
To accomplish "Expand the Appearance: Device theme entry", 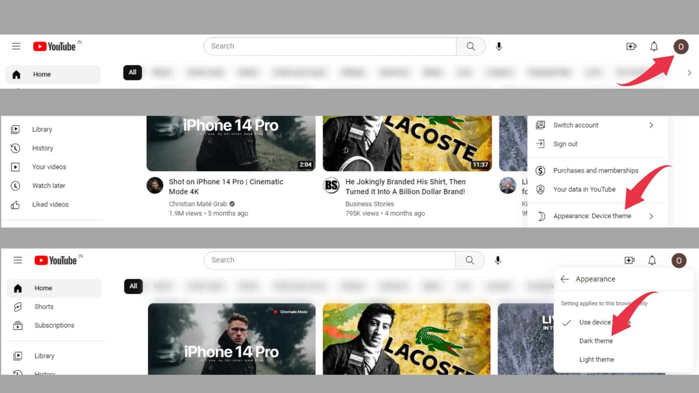I will (592, 216).
